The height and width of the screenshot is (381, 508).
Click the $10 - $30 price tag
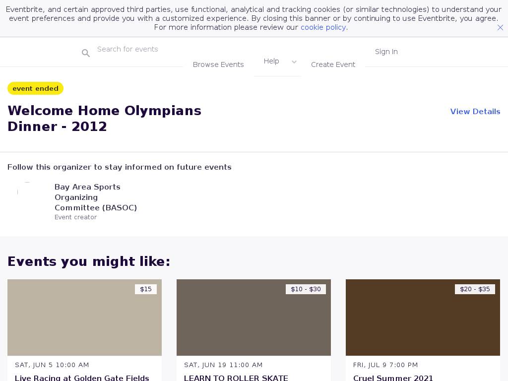pyautogui.click(x=306, y=289)
